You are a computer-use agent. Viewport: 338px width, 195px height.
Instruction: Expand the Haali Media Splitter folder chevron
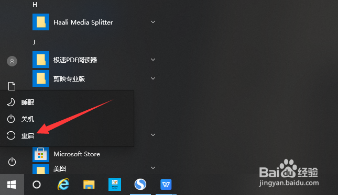153,22
